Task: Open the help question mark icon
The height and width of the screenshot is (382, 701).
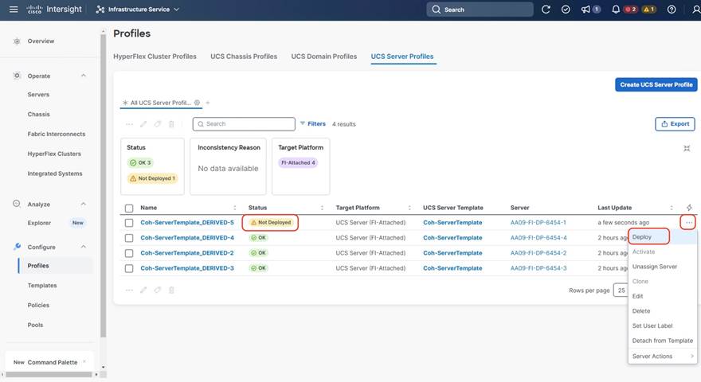Action: [672, 10]
